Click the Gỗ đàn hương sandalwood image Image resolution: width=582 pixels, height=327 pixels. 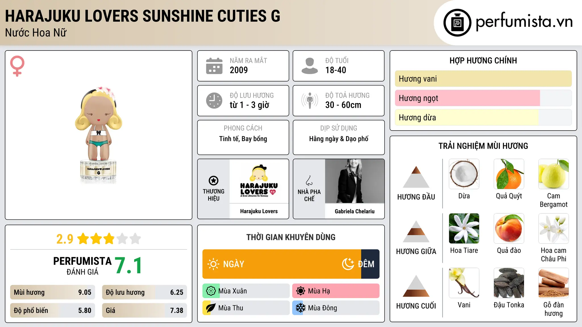point(554,283)
